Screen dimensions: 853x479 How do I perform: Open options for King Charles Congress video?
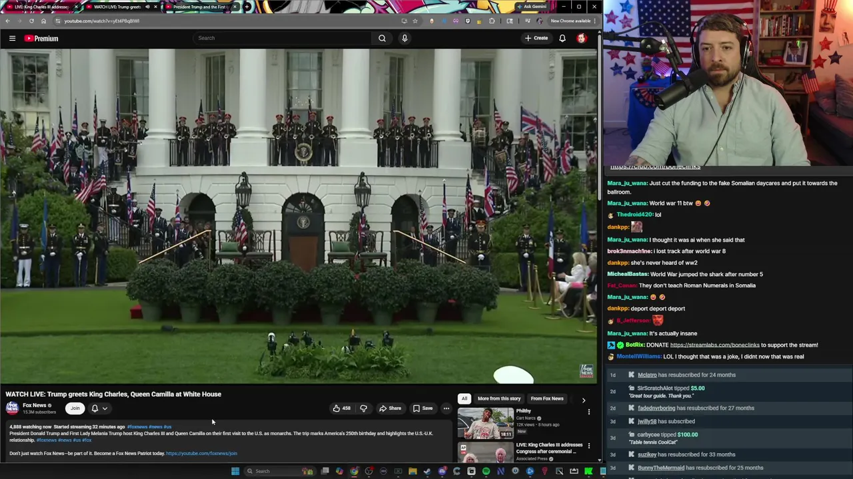[588, 446]
